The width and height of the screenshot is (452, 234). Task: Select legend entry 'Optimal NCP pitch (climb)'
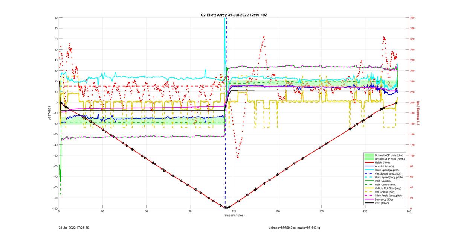click(390, 158)
